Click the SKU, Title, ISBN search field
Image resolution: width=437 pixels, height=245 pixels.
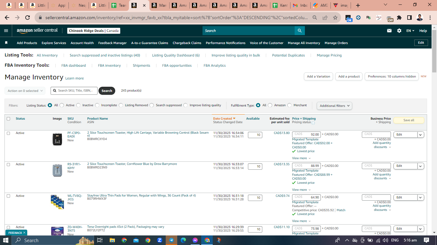point(74,91)
